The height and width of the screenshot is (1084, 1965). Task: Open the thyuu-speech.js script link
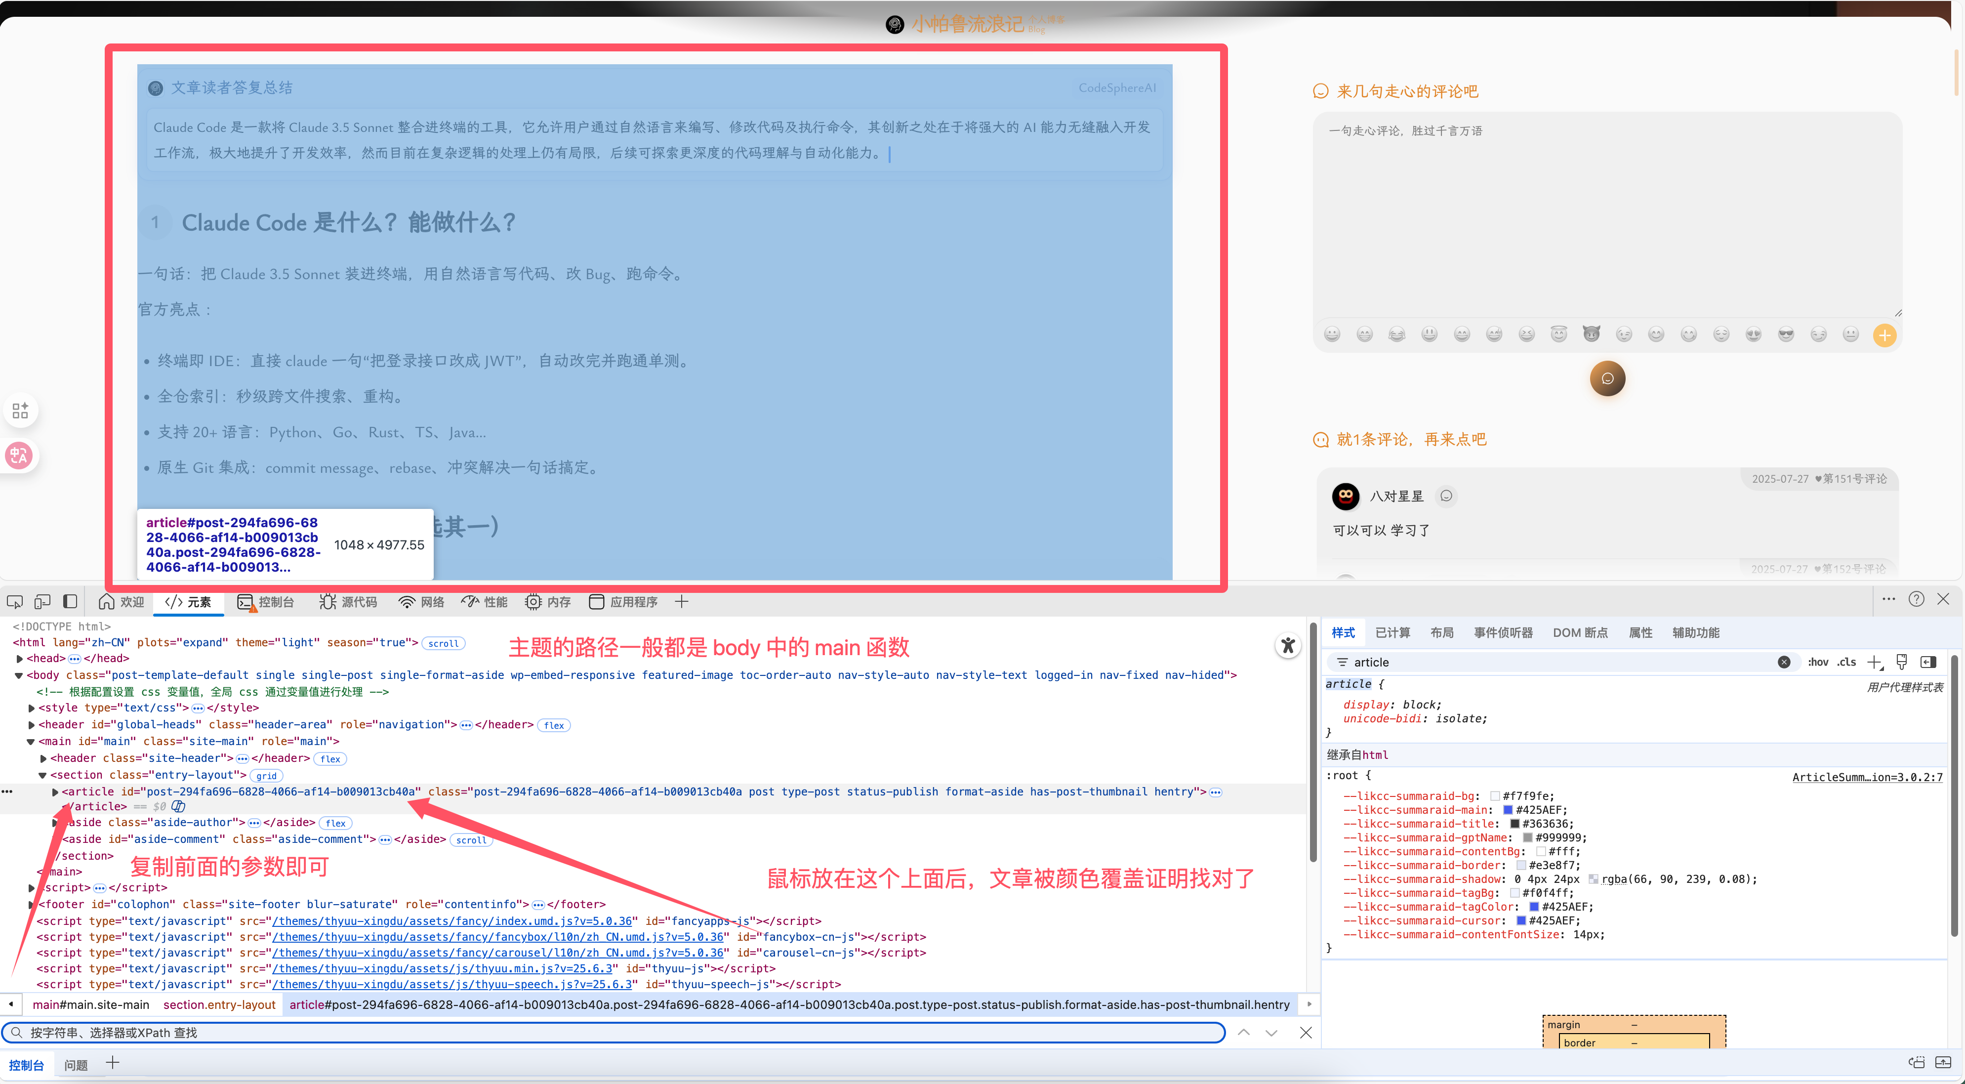(x=452, y=985)
